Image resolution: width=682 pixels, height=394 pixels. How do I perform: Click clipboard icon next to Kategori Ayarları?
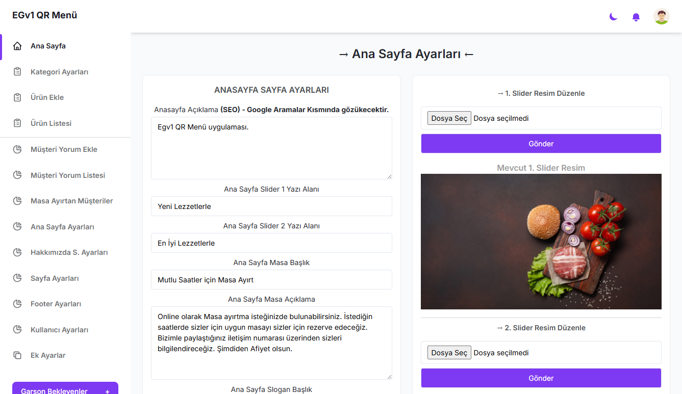[17, 72]
